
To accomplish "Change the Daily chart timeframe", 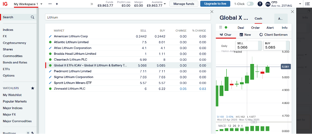I will click(x=224, y=46).
